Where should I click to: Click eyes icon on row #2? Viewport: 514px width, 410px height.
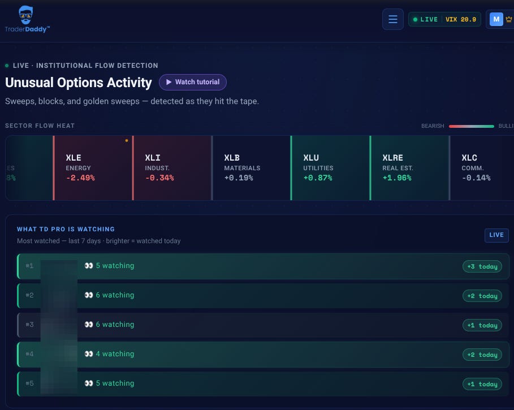(89, 295)
